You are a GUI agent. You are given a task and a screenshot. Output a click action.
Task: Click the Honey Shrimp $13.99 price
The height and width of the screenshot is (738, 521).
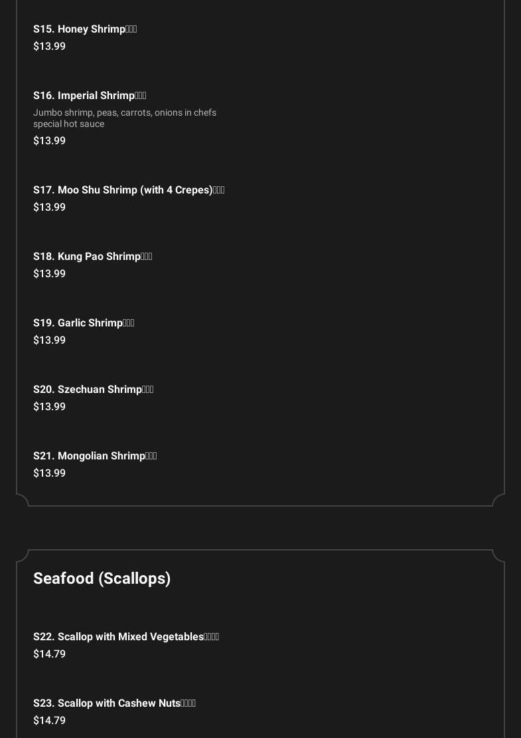click(49, 46)
